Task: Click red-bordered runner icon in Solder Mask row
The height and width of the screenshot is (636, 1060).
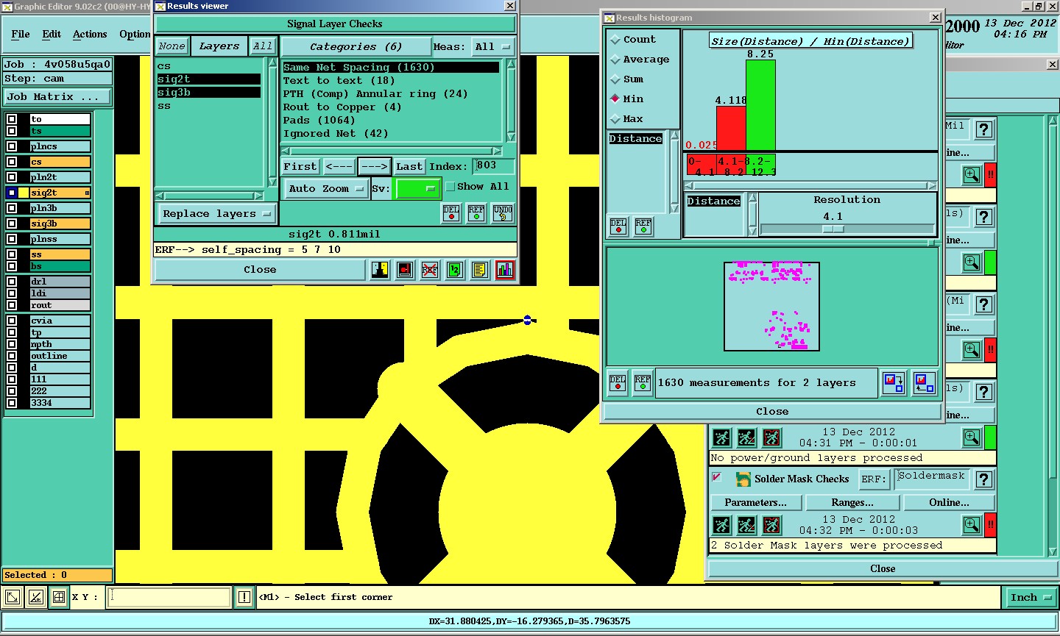Action: pyautogui.click(x=771, y=525)
